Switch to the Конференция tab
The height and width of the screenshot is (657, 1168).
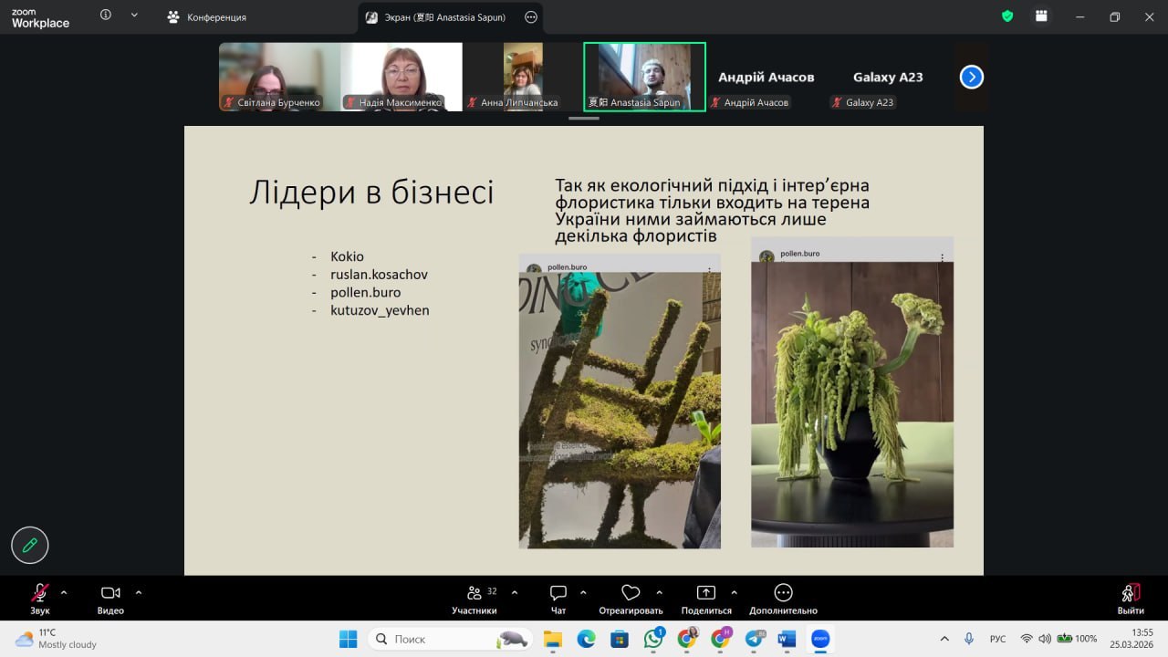(x=207, y=17)
